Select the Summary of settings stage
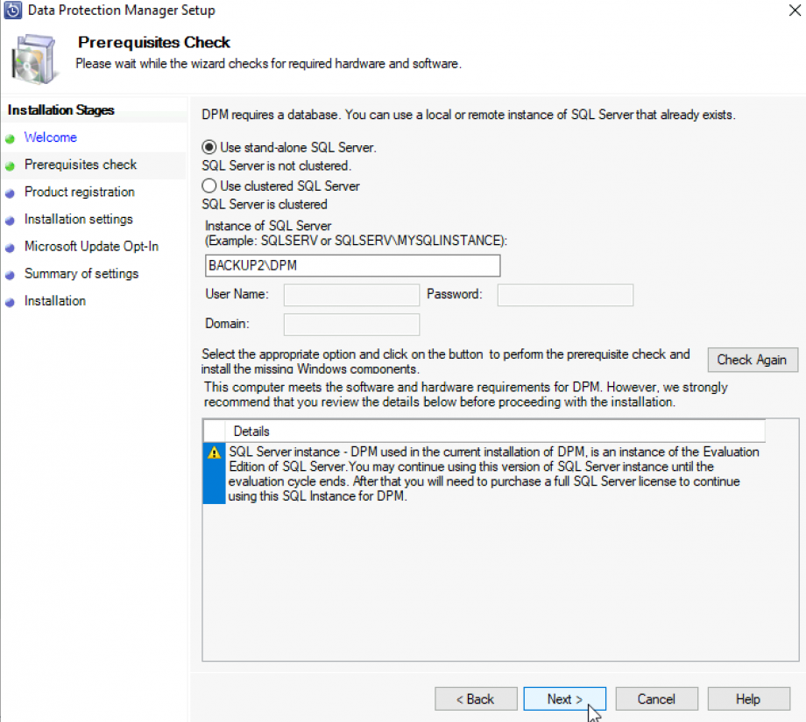This screenshot has width=806, height=722. point(81,273)
